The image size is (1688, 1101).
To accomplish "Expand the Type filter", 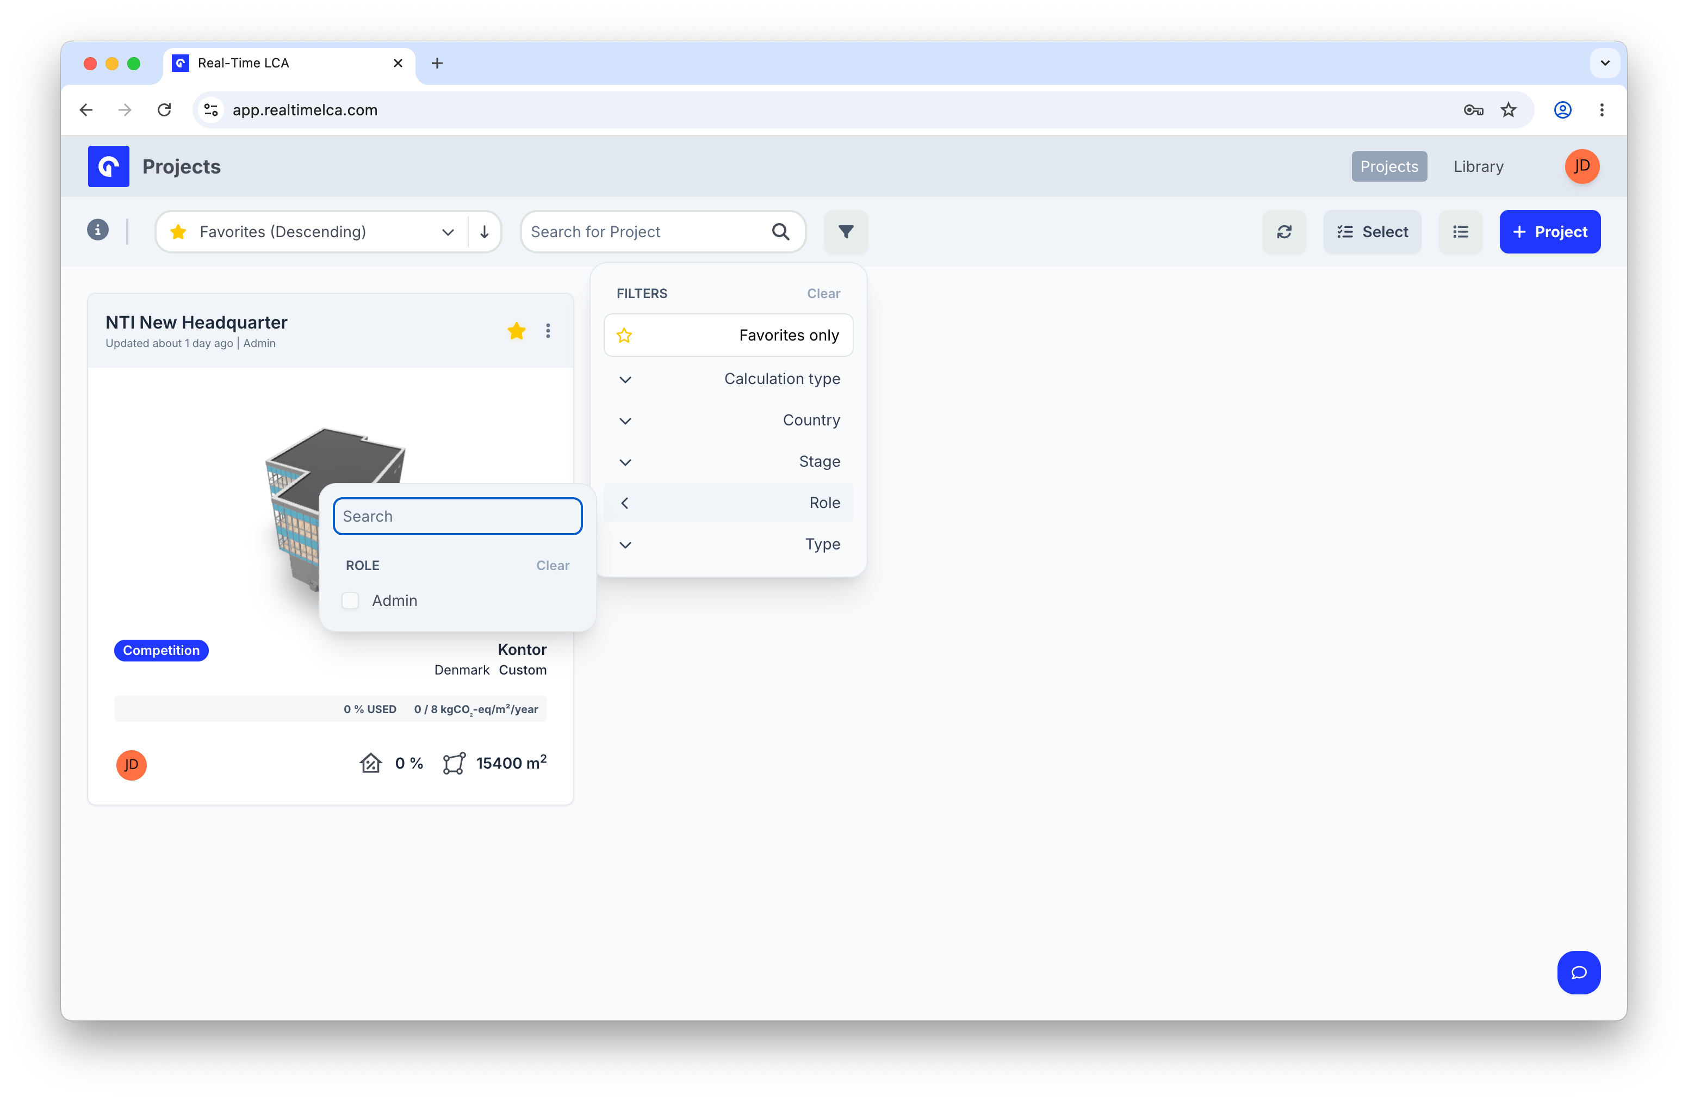I will pos(728,544).
